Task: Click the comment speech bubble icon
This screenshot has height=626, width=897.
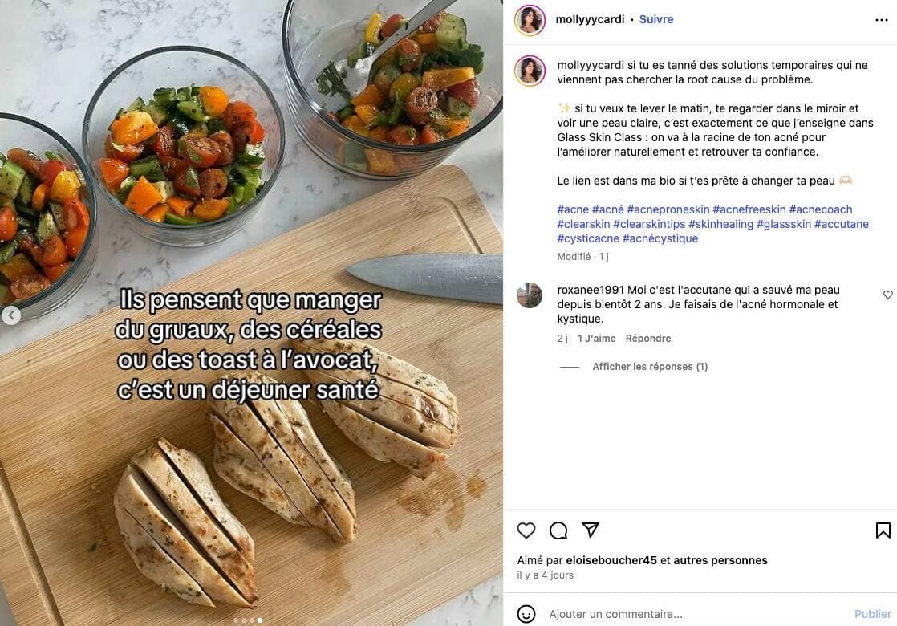Action: [558, 530]
